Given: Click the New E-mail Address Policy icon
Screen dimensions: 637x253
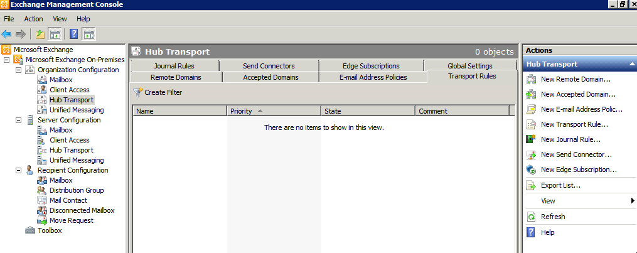Looking at the screenshot, I should point(531,109).
